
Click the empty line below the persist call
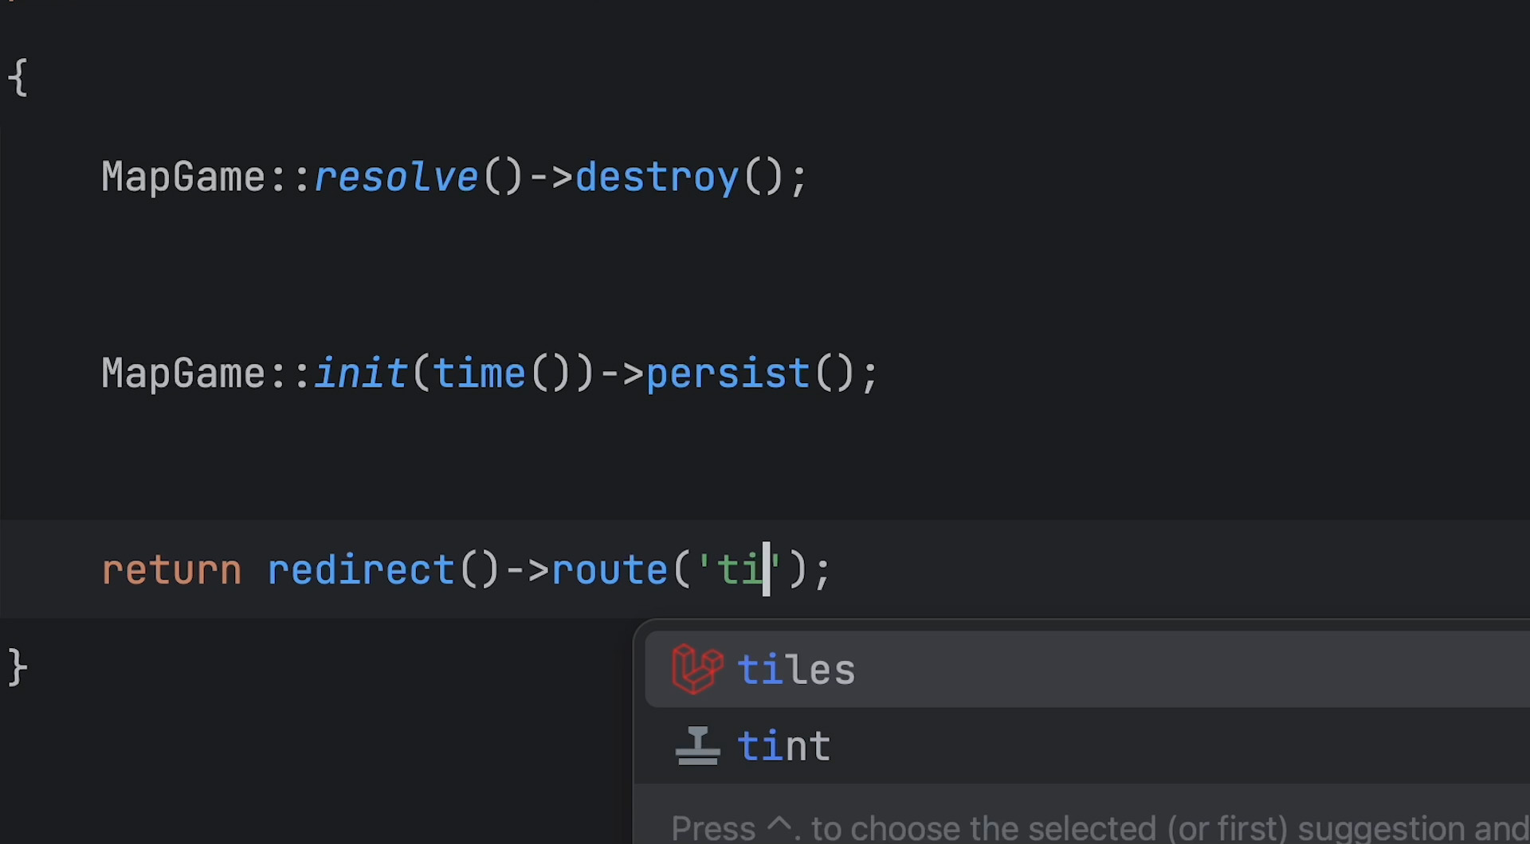coord(765,471)
